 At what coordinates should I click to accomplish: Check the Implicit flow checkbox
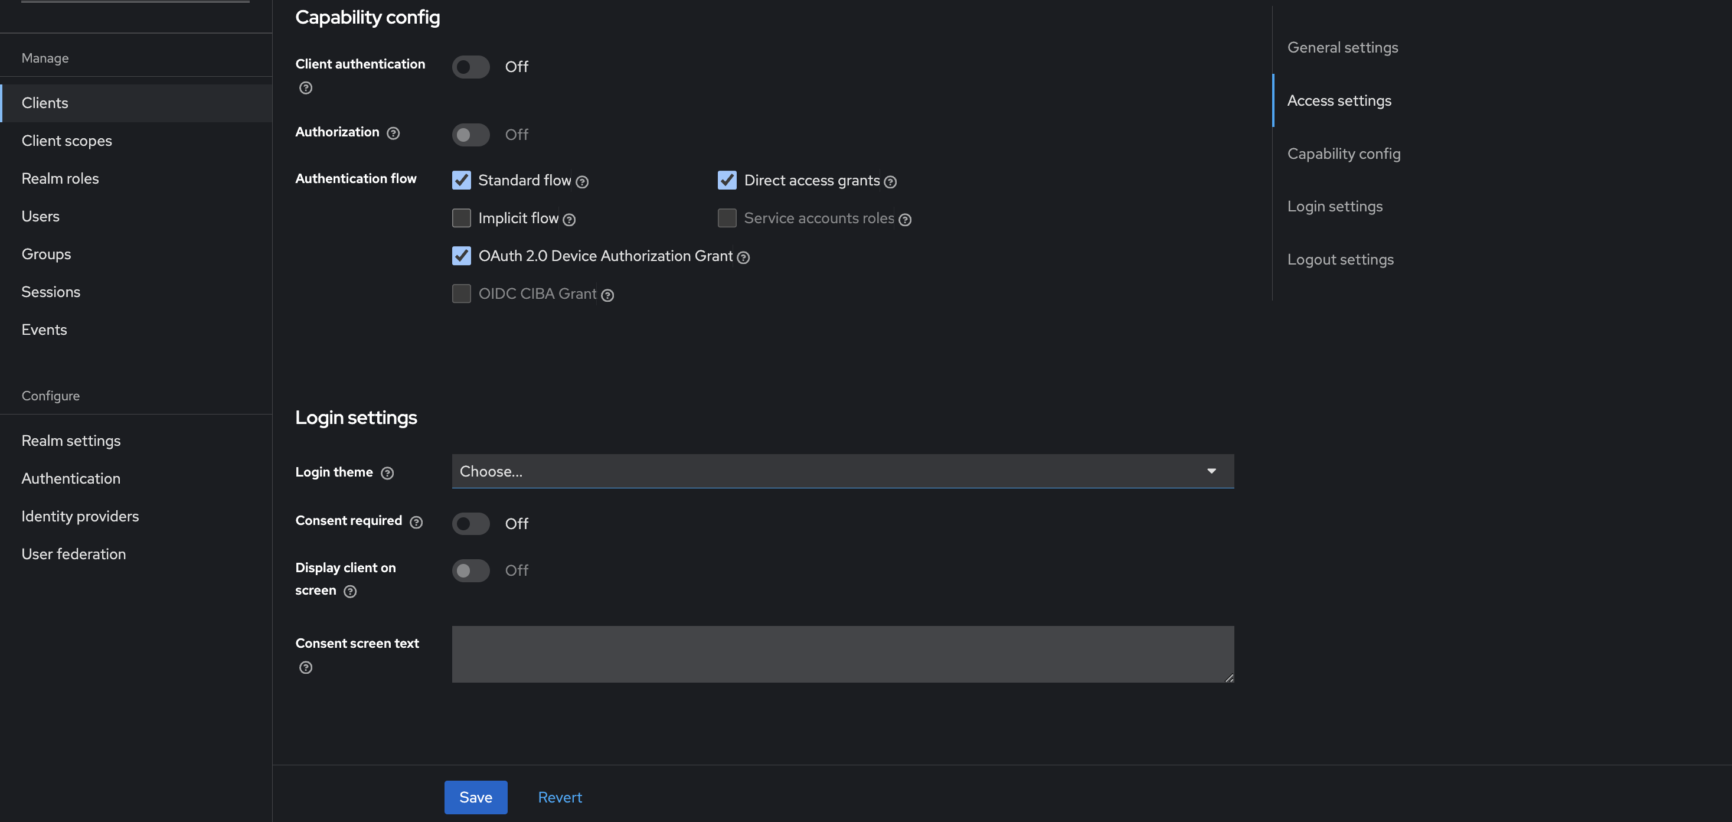(461, 218)
